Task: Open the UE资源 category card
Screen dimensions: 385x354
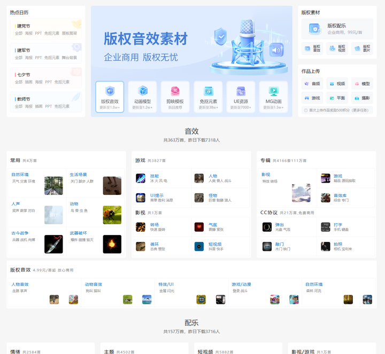Action: [x=241, y=97]
